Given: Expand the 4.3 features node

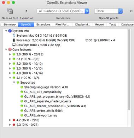Looking at the screenshot, I should (10, 125).
